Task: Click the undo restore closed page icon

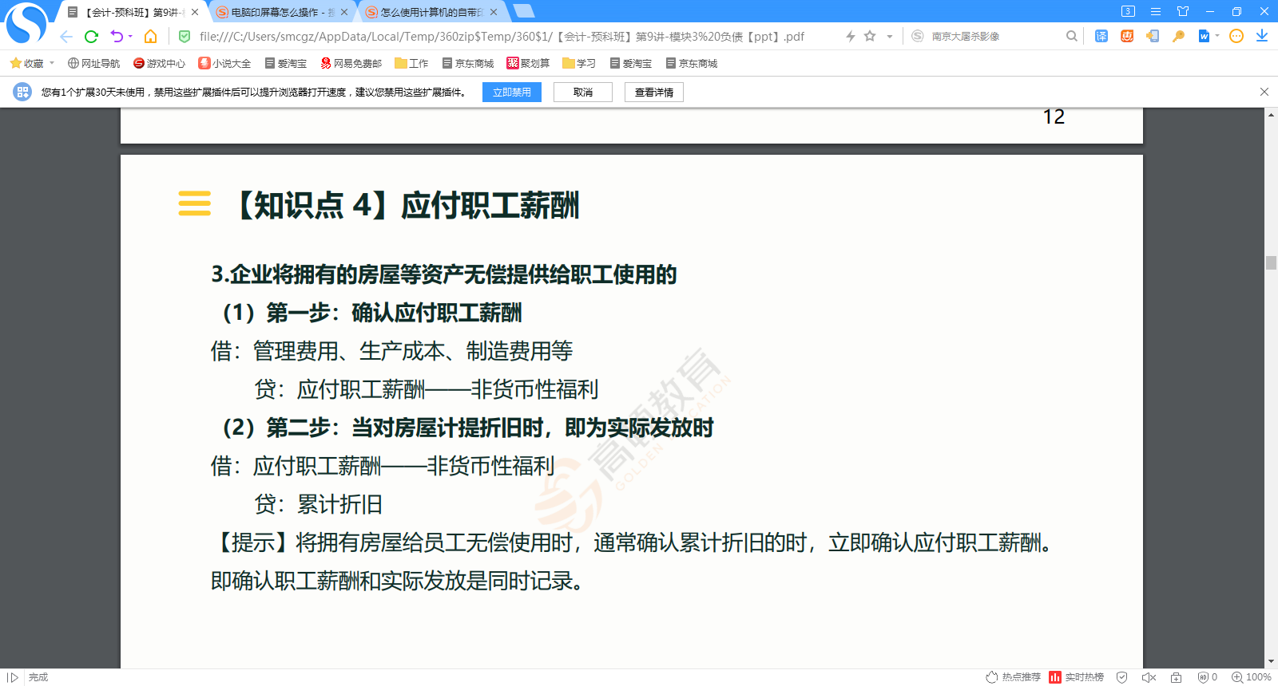Action: (117, 37)
